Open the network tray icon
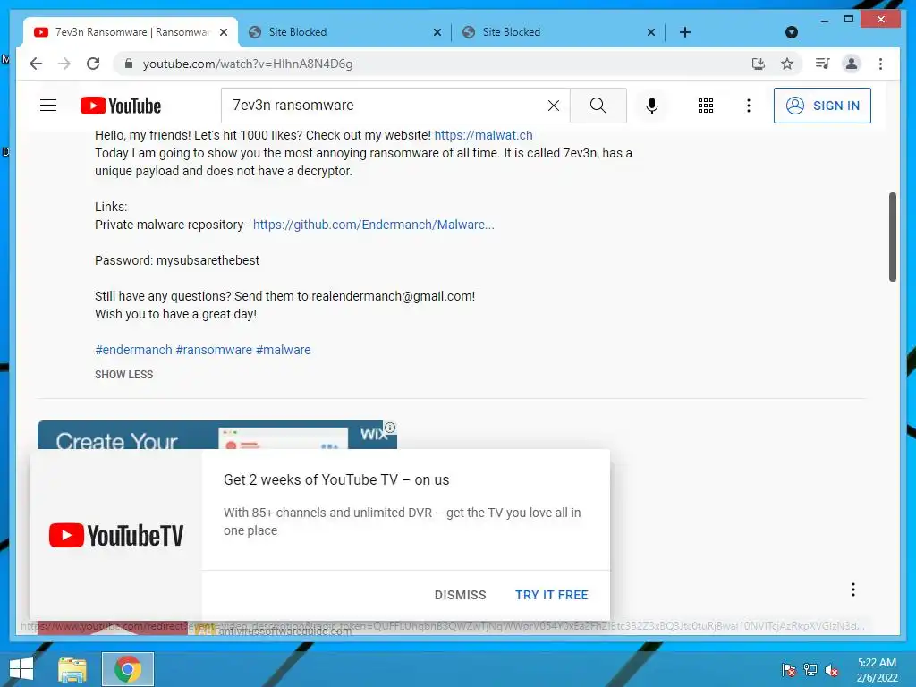Image resolution: width=916 pixels, height=687 pixels. pyautogui.click(x=810, y=669)
